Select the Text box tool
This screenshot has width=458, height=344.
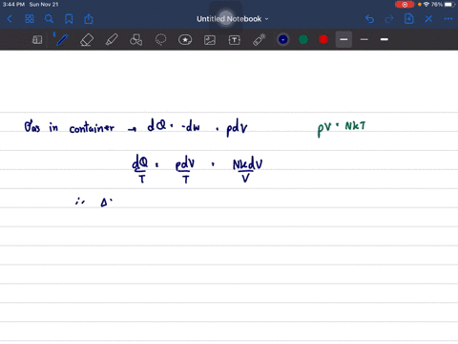tap(235, 40)
